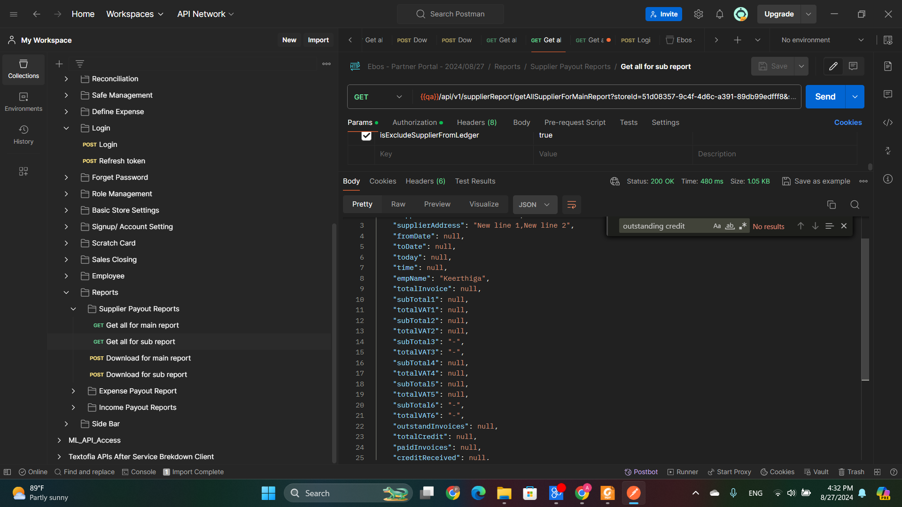Toggle regular expression search option

743,226
